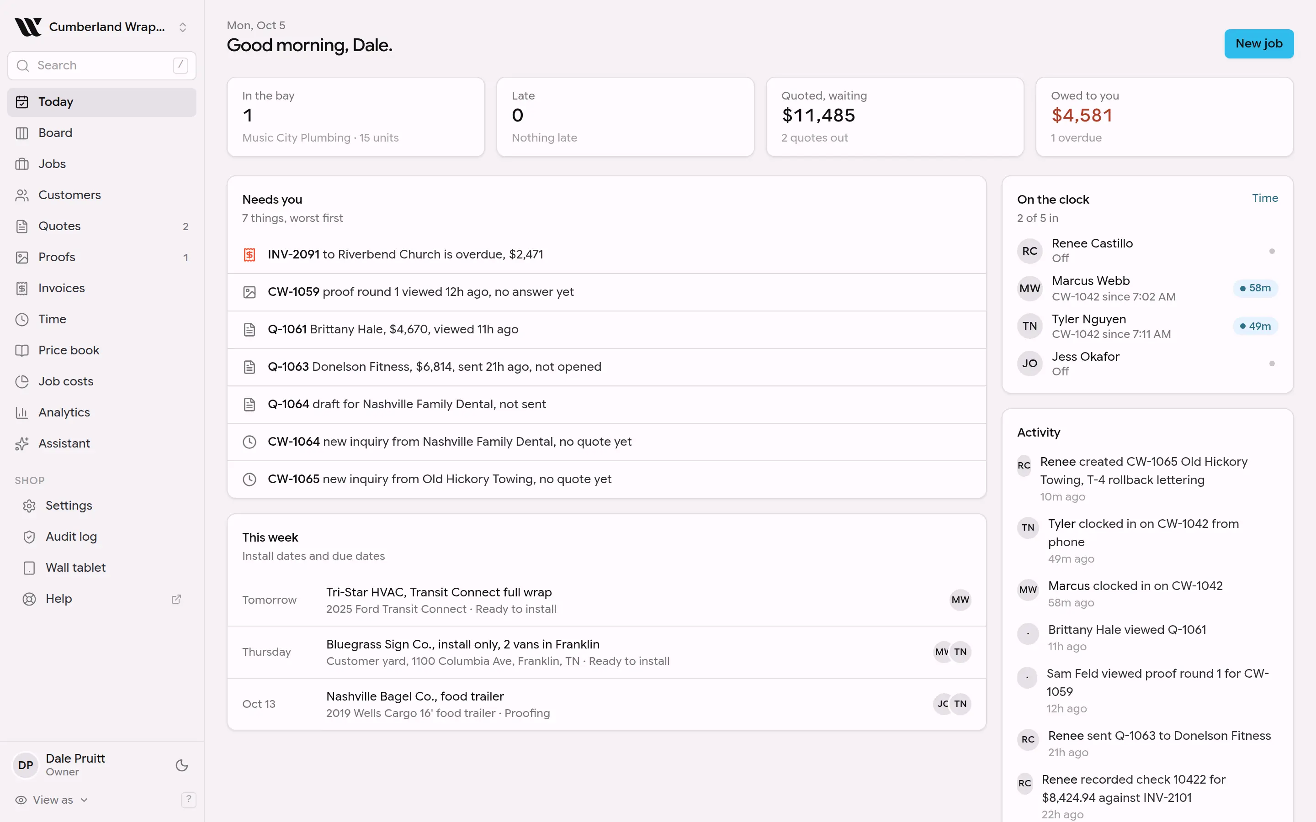Click the question mark shortcut icon
Viewport: 1316px width, 822px height.
tap(188, 799)
